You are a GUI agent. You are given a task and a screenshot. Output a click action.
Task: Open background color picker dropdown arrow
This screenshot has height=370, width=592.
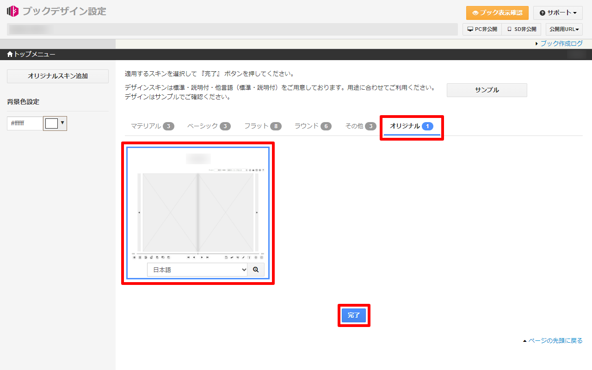tap(62, 123)
